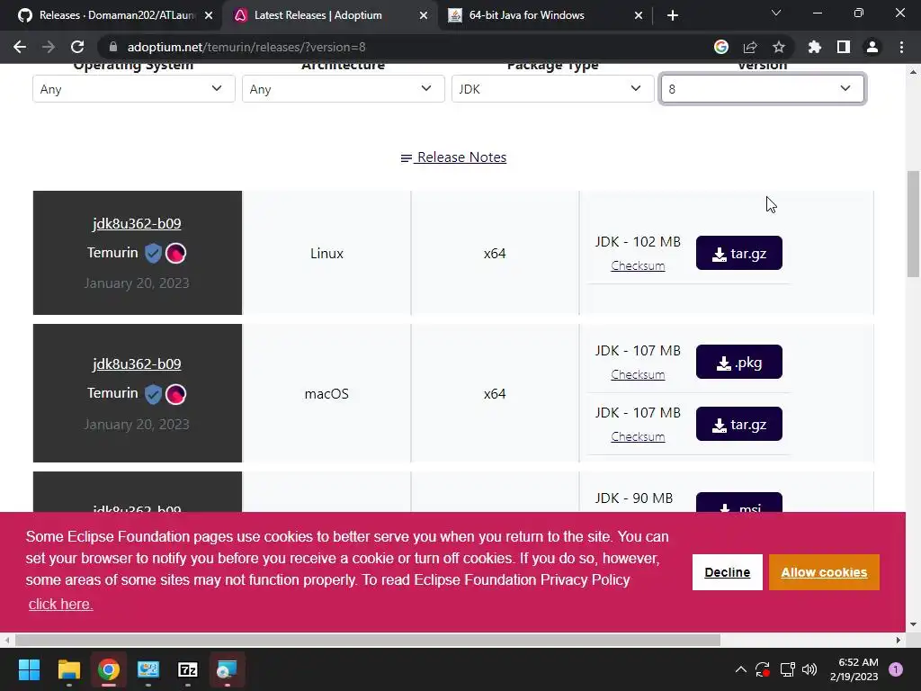
Task: Click the scroll right arrow
Action: point(899,640)
